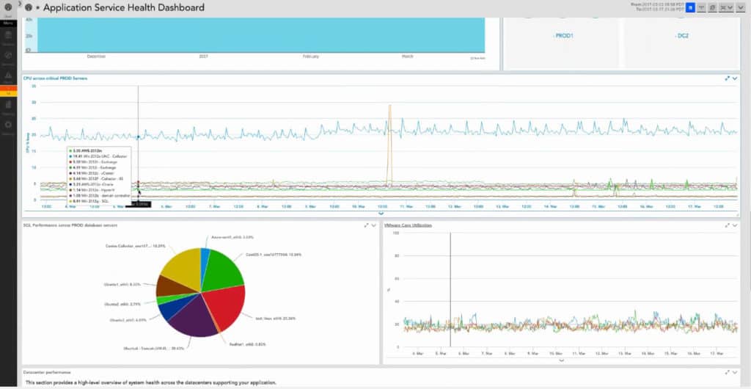Open the Datacenter performance widget's chevron menu
Viewport: 751px width, 389px height.
click(735, 372)
